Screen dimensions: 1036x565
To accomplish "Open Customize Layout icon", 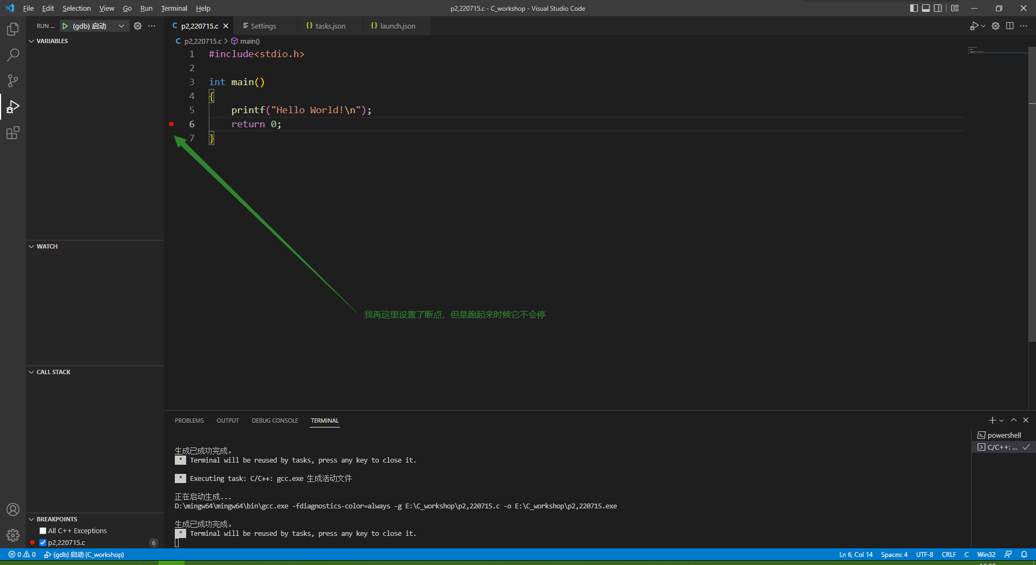I will click(955, 8).
